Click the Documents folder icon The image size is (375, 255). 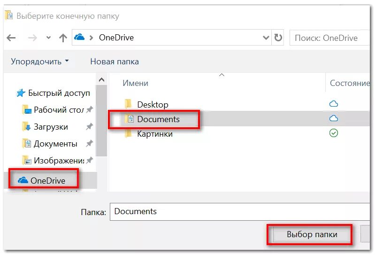click(129, 119)
